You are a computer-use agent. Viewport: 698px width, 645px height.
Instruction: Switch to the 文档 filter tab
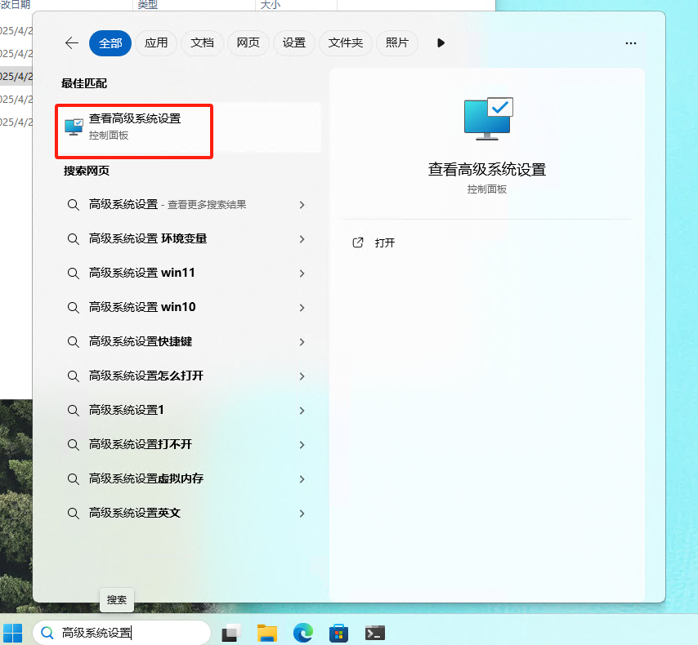(x=202, y=43)
